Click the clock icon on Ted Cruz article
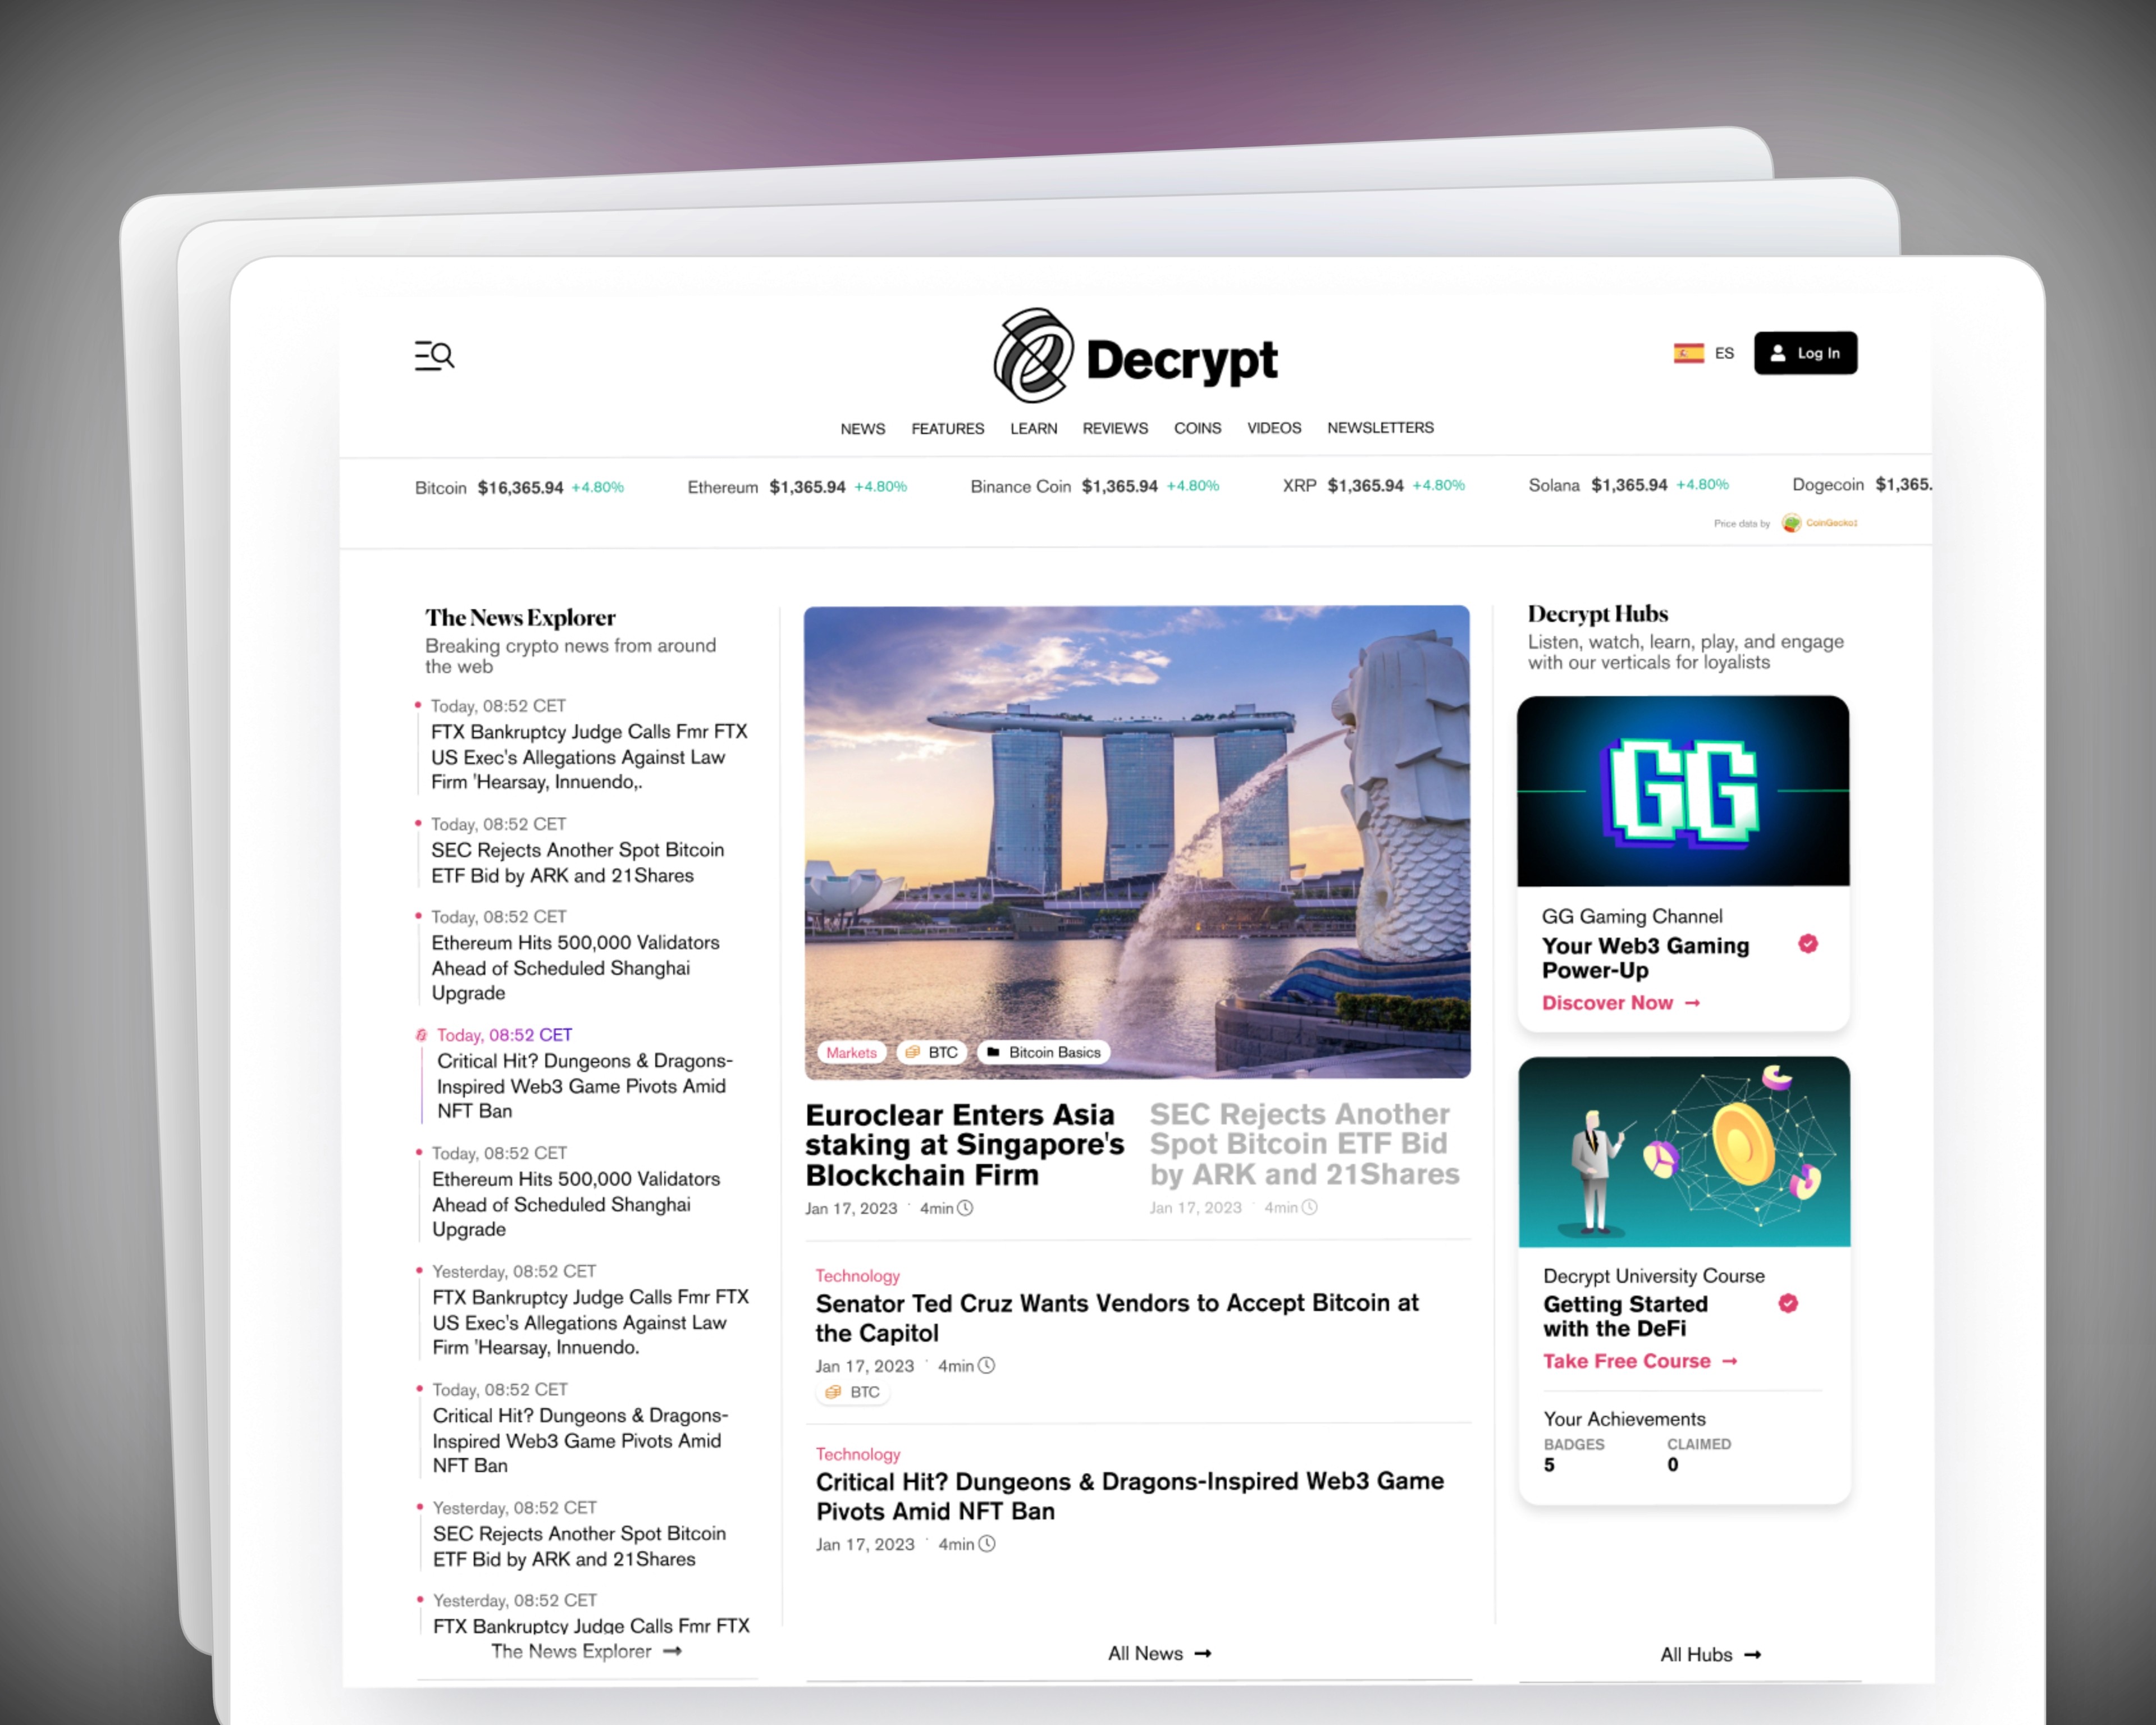 tap(986, 1366)
